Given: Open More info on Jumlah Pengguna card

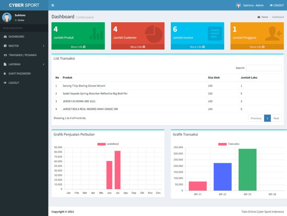Looking at the screenshot, I should click(x=257, y=47).
